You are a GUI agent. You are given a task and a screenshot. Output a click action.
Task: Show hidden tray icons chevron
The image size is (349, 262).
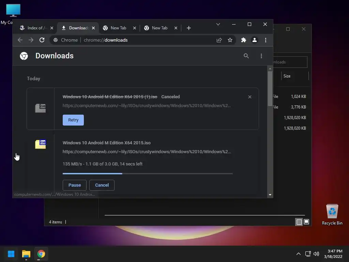pyautogui.click(x=299, y=254)
